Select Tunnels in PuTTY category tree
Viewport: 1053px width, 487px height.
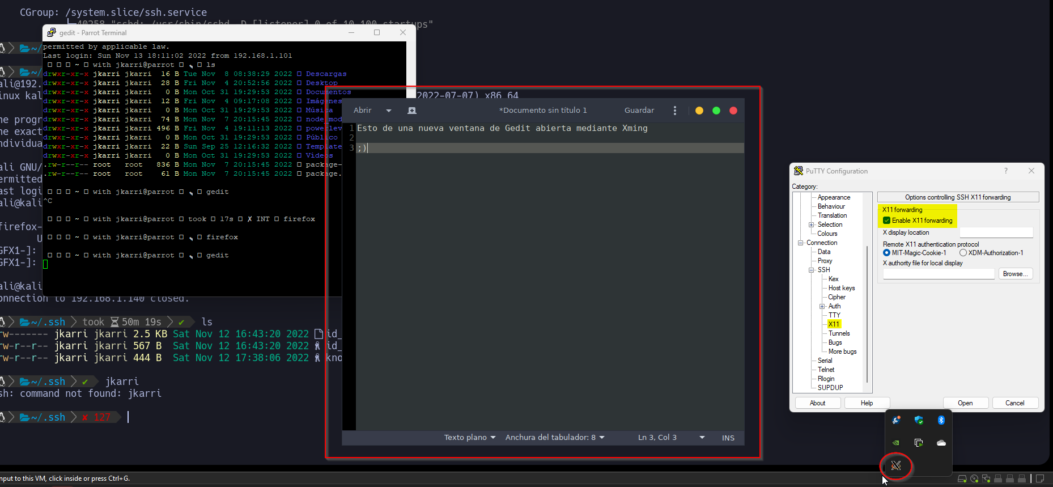coord(839,333)
